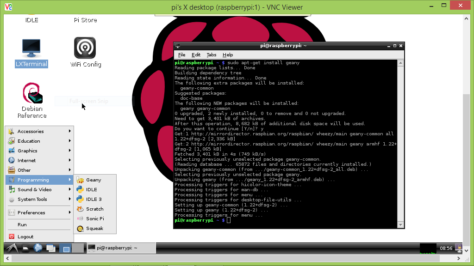
Task: Select IDLE 3 in the Programming submenu
Action: 93,199
